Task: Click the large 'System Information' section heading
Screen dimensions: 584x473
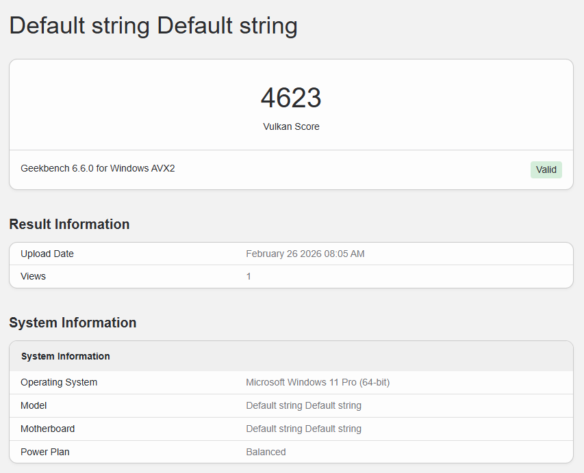Action: [x=73, y=323]
